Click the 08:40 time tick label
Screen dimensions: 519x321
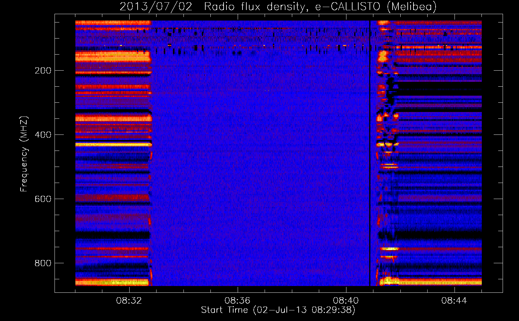point(346,301)
